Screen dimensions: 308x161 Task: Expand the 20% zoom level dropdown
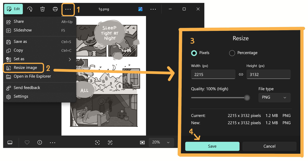click(161, 142)
